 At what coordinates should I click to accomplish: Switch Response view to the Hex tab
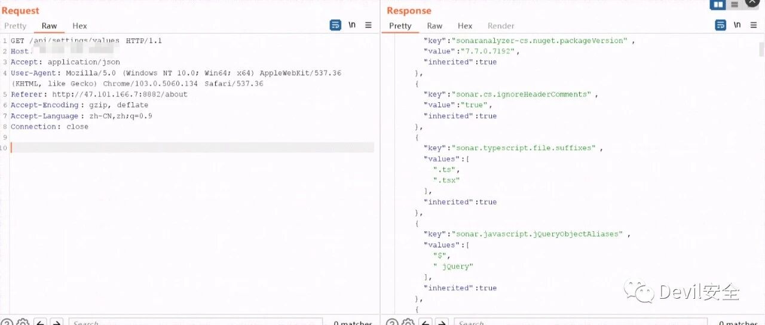[465, 26]
